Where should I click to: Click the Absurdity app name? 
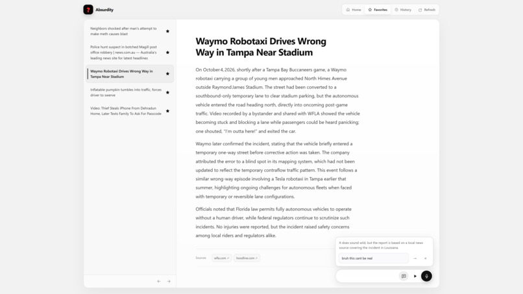pos(104,10)
